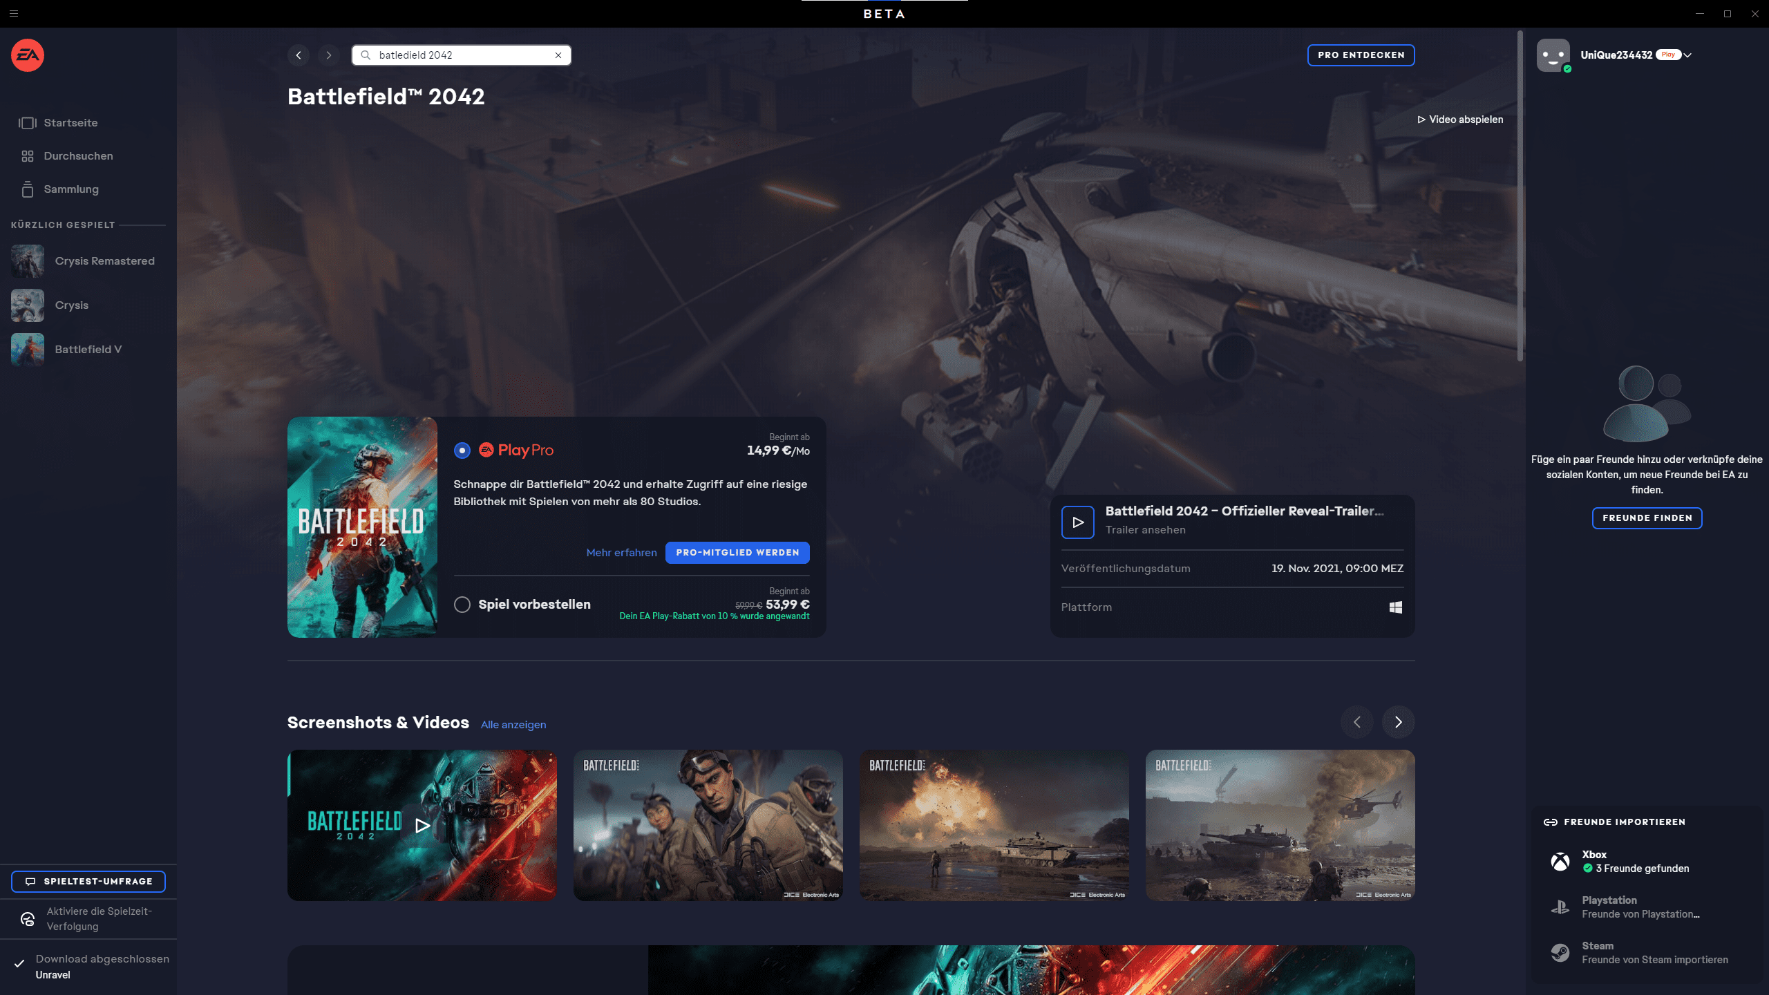Click the user avatar icon
Image resolution: width=1769 pixels, height=995 pixels.
[1553, 55]
